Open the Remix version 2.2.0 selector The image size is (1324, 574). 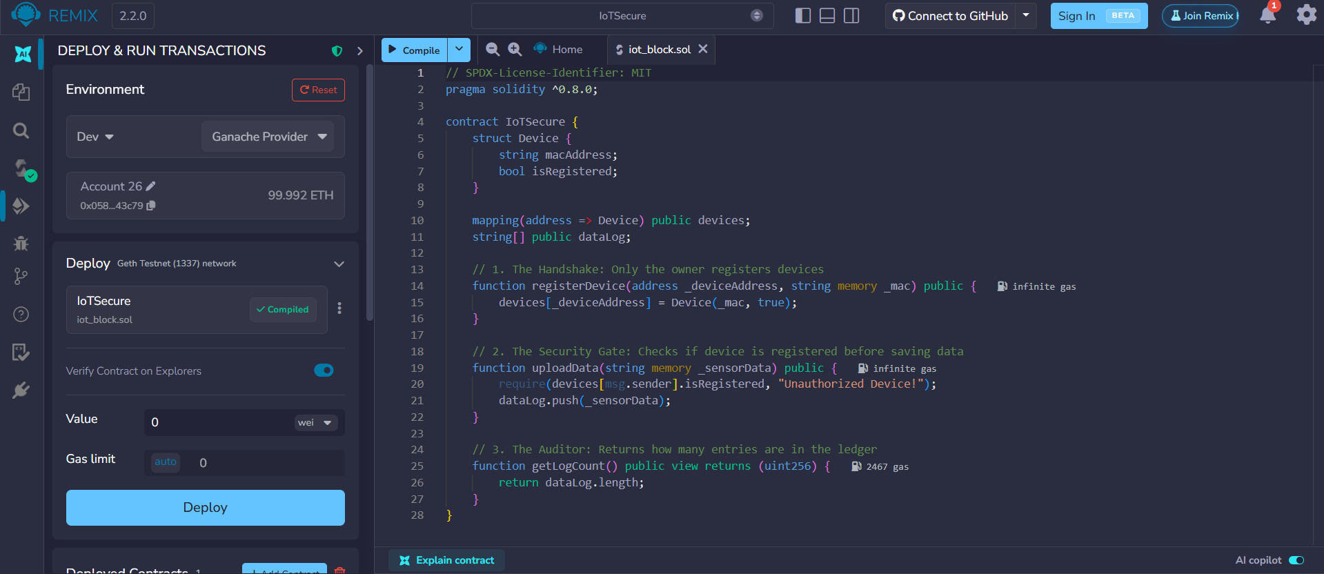coord(133,16)
